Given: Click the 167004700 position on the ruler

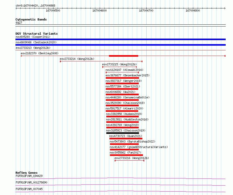Looking at the screenshot, I should [x=146, y=11].
